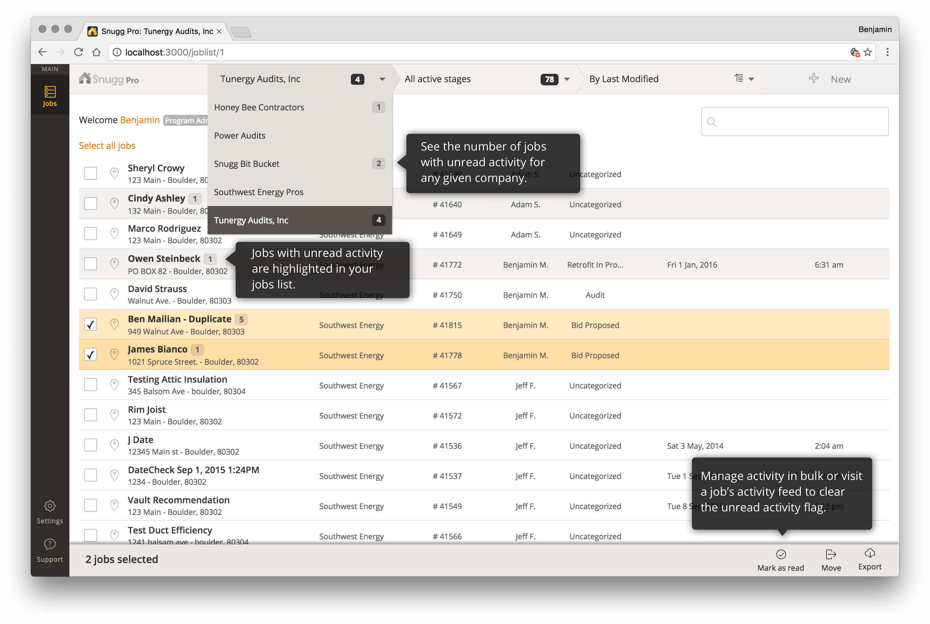Click the Move icon
The image size is (930, 624).
click(831, 554)
